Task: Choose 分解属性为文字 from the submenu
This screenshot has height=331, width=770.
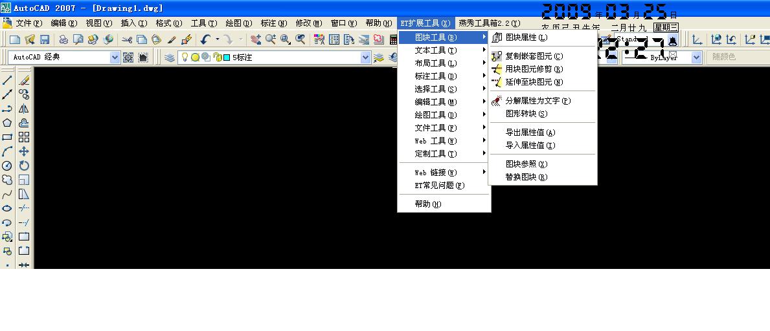Action: click(x=543, y=100)
